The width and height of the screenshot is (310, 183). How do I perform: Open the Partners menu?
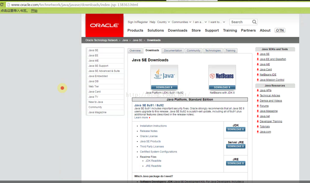pos(248,30)
